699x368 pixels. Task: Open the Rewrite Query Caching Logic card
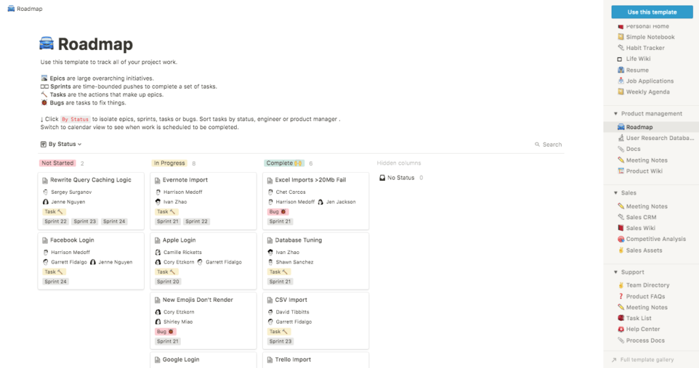(x=91, y=201)
